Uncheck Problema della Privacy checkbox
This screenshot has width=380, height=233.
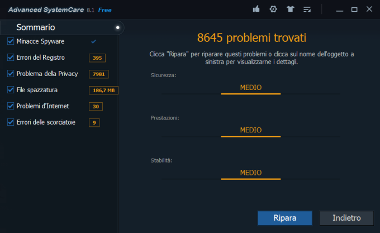tap(11, 73)
